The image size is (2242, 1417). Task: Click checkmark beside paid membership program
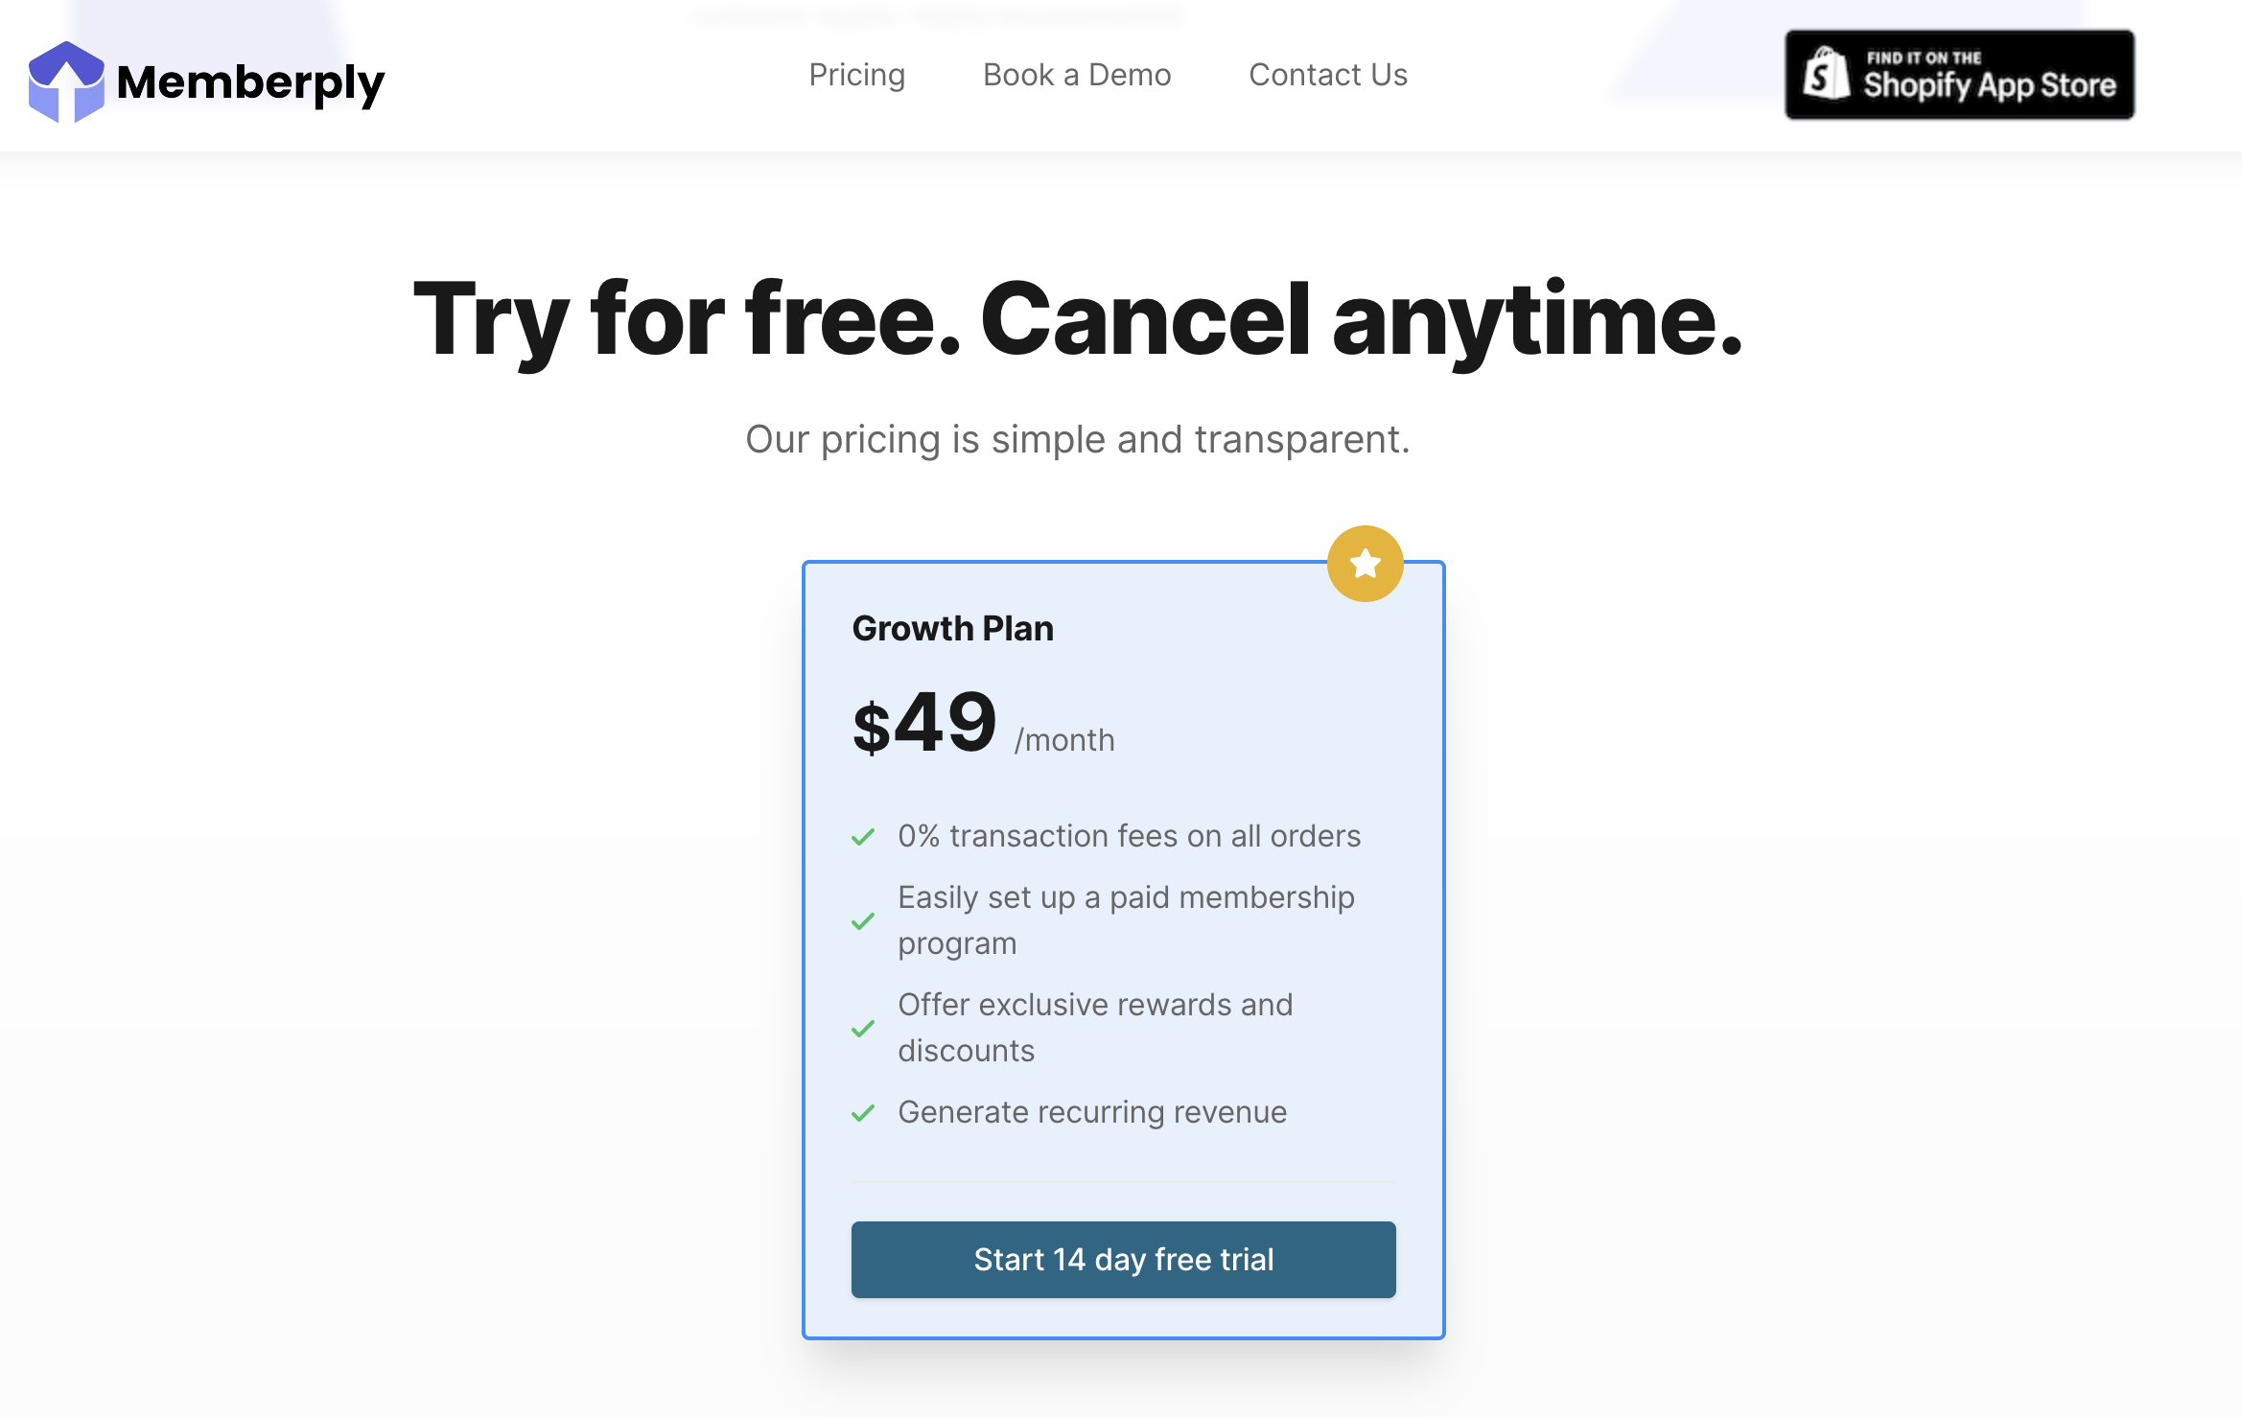click(863, 921)
